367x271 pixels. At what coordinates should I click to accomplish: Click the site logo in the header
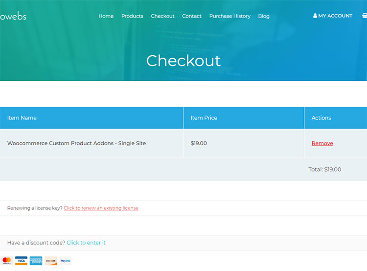pos(13,16)
